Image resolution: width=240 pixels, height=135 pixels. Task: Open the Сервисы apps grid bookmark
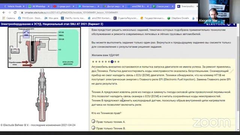9,18
